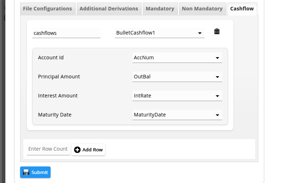
Task: Click the cashflows name input field
Action: tap(66, 33)
